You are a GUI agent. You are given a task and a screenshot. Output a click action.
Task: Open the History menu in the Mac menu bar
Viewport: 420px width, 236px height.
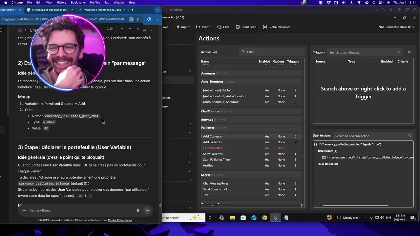[x=61, y=3]
